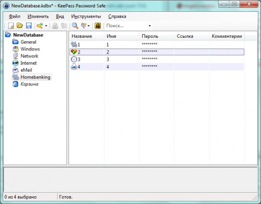The width and height of the screenshot is (261, 204).
Task: Select the Корзина recycle bin group
Action: [29, 84]
